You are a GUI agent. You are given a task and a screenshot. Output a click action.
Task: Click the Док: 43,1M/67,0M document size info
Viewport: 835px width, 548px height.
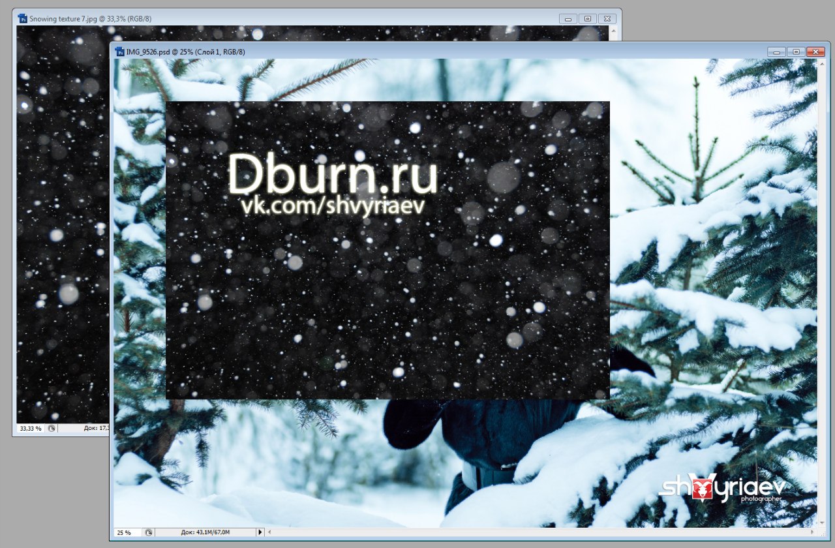[205, 532]
